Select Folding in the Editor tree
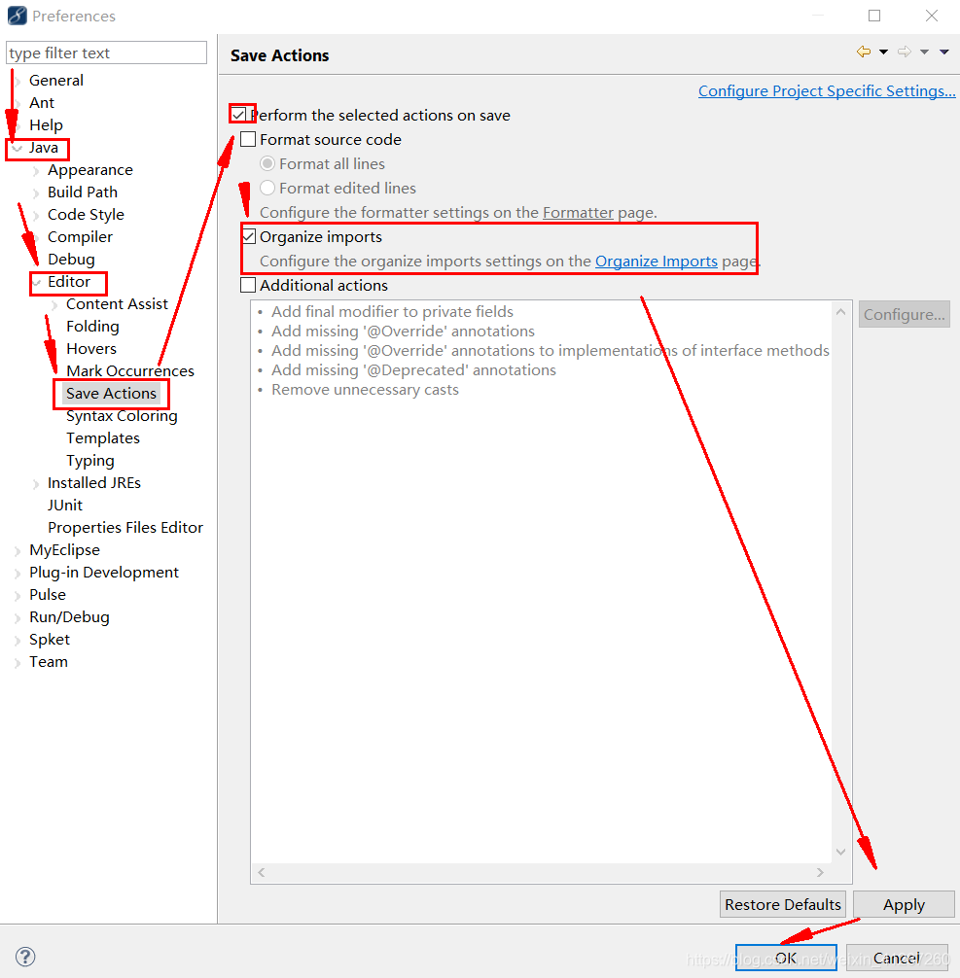The width and height of the screenshot is (960, 978). 92,327
